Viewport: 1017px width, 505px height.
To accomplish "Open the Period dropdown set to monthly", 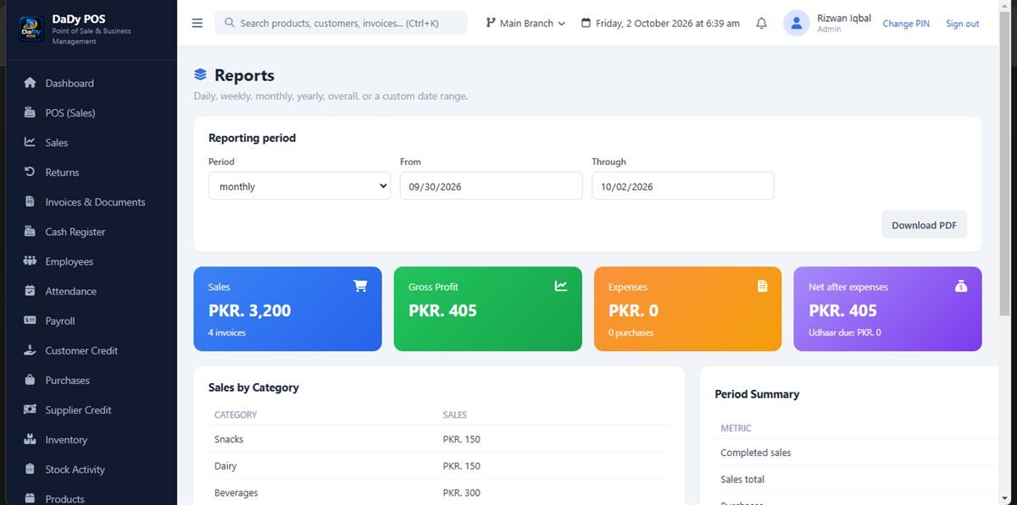I will [299, 186].
